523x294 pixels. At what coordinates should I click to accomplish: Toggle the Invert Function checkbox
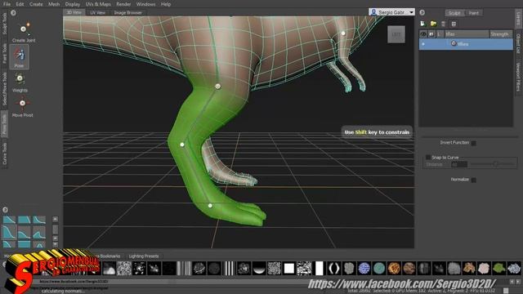click(474, 143)
